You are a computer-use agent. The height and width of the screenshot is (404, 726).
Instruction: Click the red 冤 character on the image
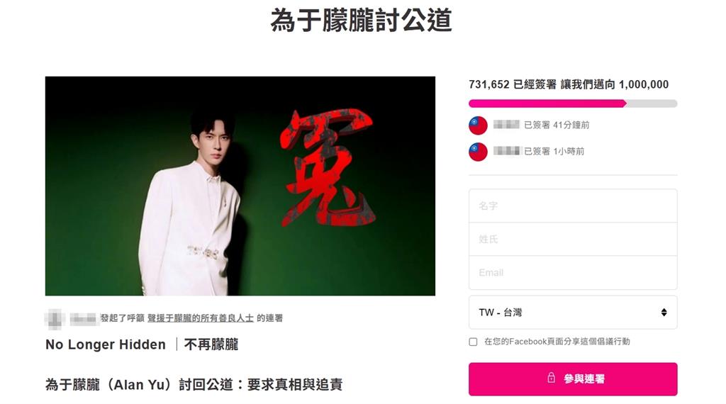[327, 167]
